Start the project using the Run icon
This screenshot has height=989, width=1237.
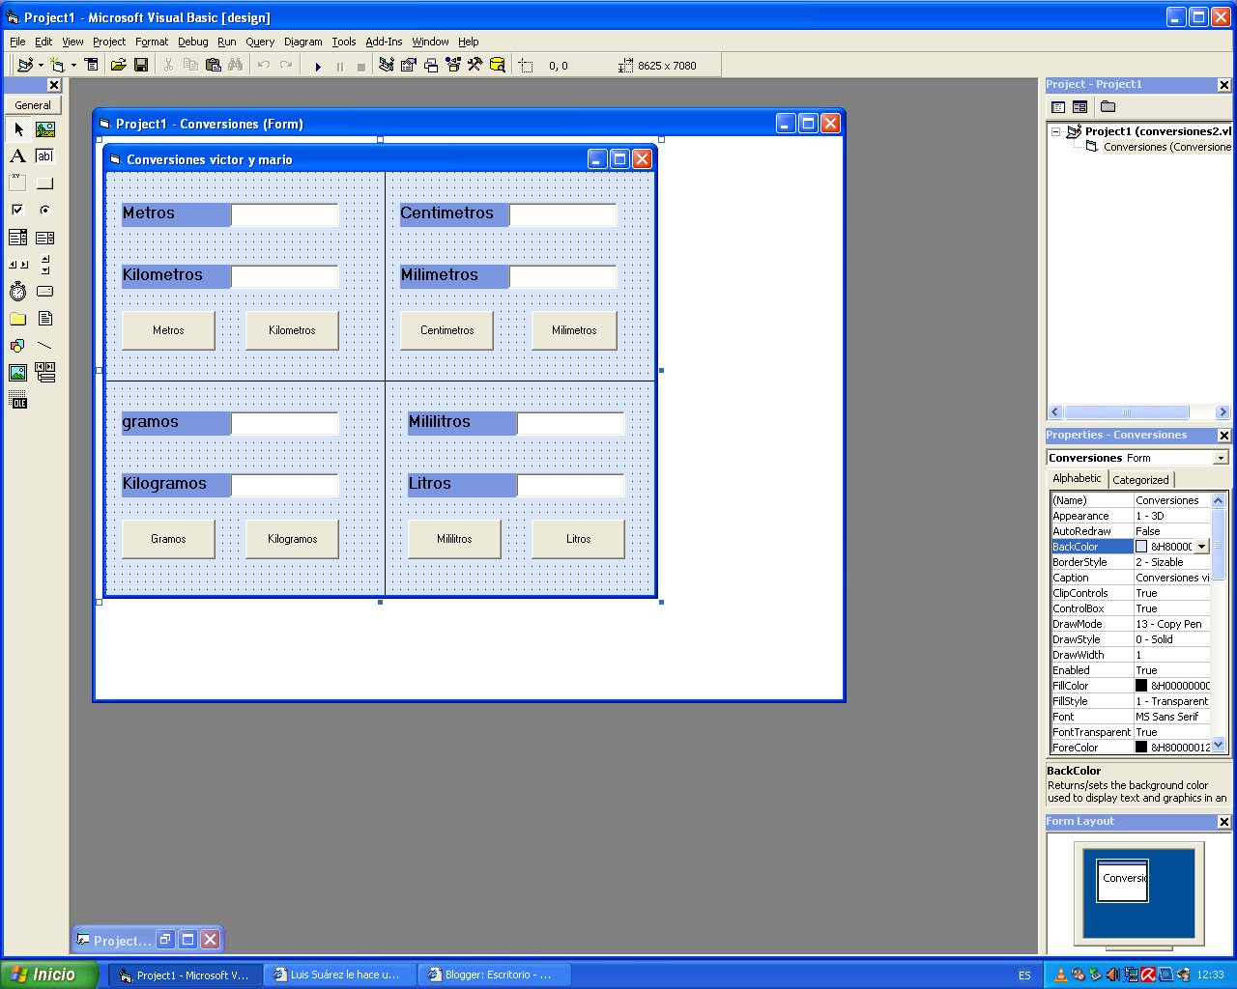pos(319,65)
